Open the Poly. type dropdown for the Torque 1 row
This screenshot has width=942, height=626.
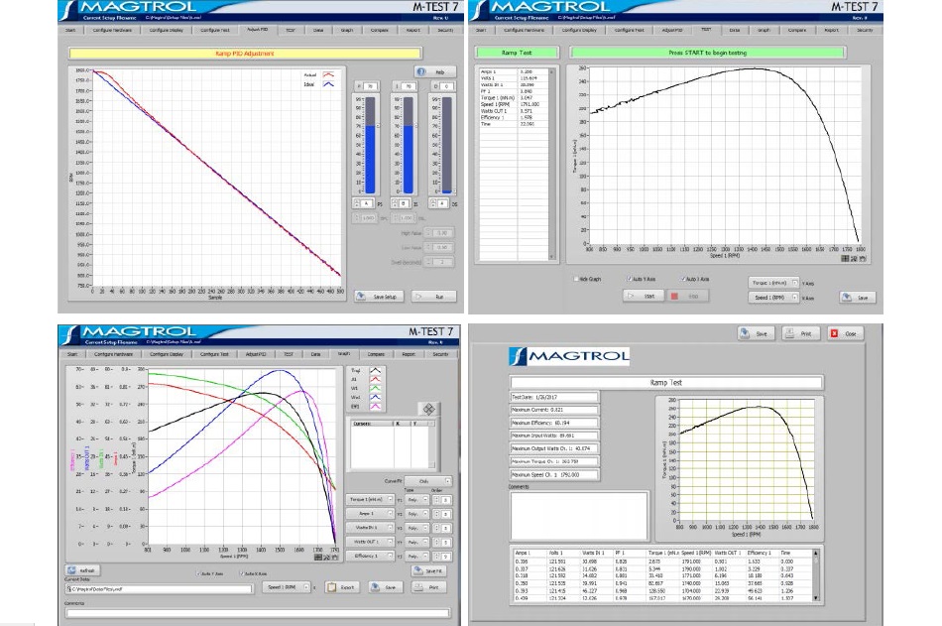point(416,500)
